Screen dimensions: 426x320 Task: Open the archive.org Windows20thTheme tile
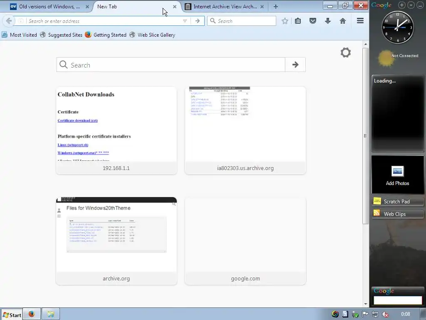(x=116, y=241)
